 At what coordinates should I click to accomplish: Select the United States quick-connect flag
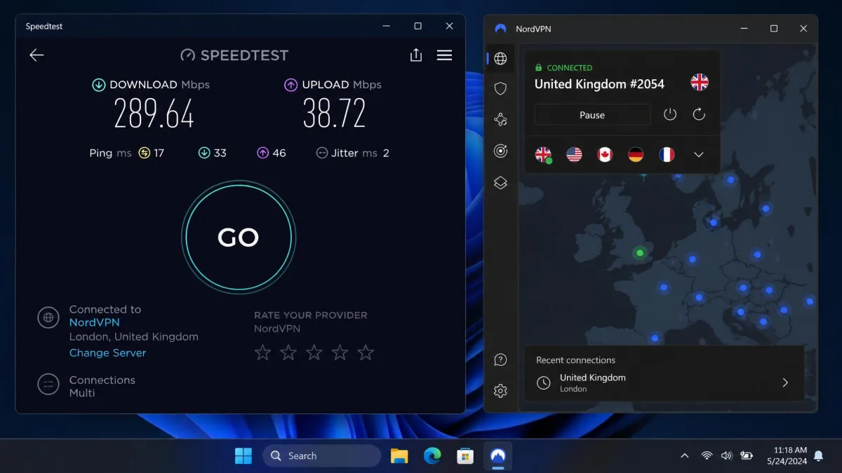[x=574, y=154]
